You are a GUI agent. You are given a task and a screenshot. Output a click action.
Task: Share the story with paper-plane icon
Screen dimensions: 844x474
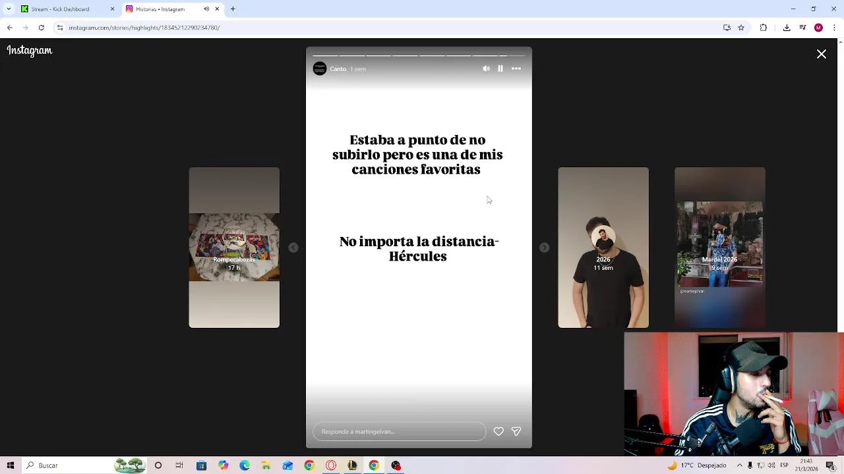tap(516, 431)
